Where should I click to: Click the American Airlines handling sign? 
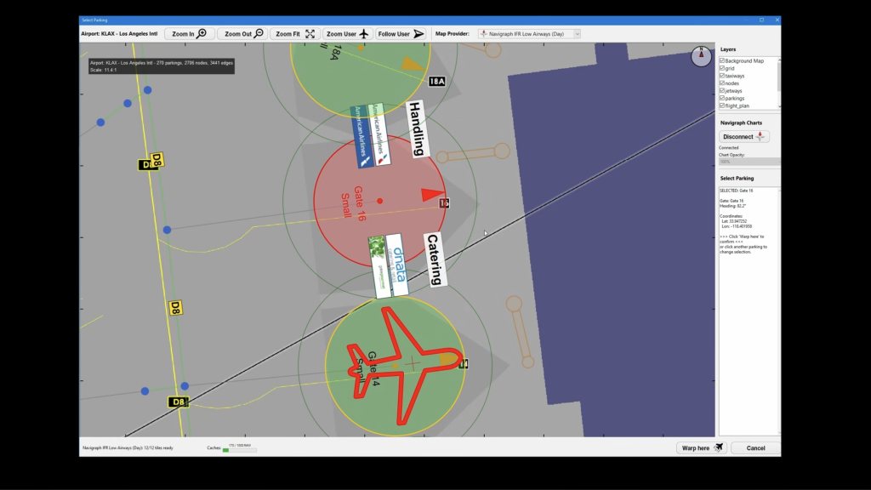click(371, 135)
